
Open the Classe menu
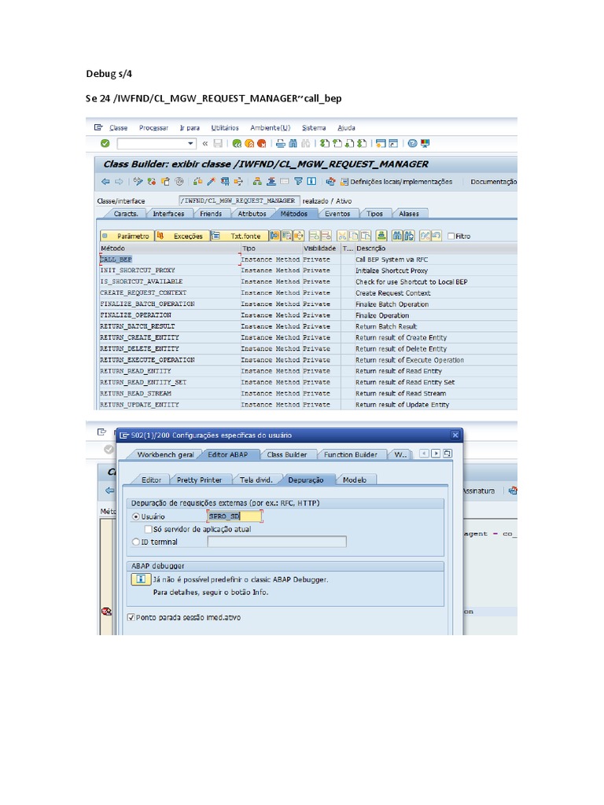coord(118,128)
